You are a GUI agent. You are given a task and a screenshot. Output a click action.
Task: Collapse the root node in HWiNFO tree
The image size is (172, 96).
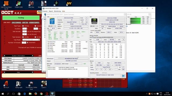tap(43, 19)
